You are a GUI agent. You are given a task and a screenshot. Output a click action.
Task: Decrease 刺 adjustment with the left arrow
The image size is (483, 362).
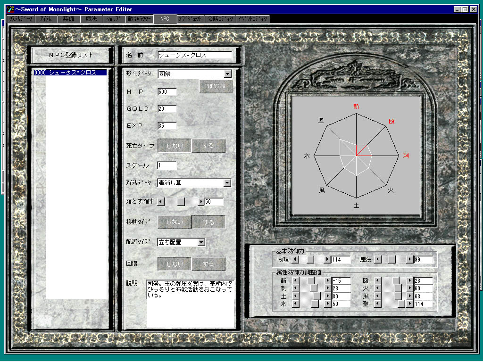295,288
